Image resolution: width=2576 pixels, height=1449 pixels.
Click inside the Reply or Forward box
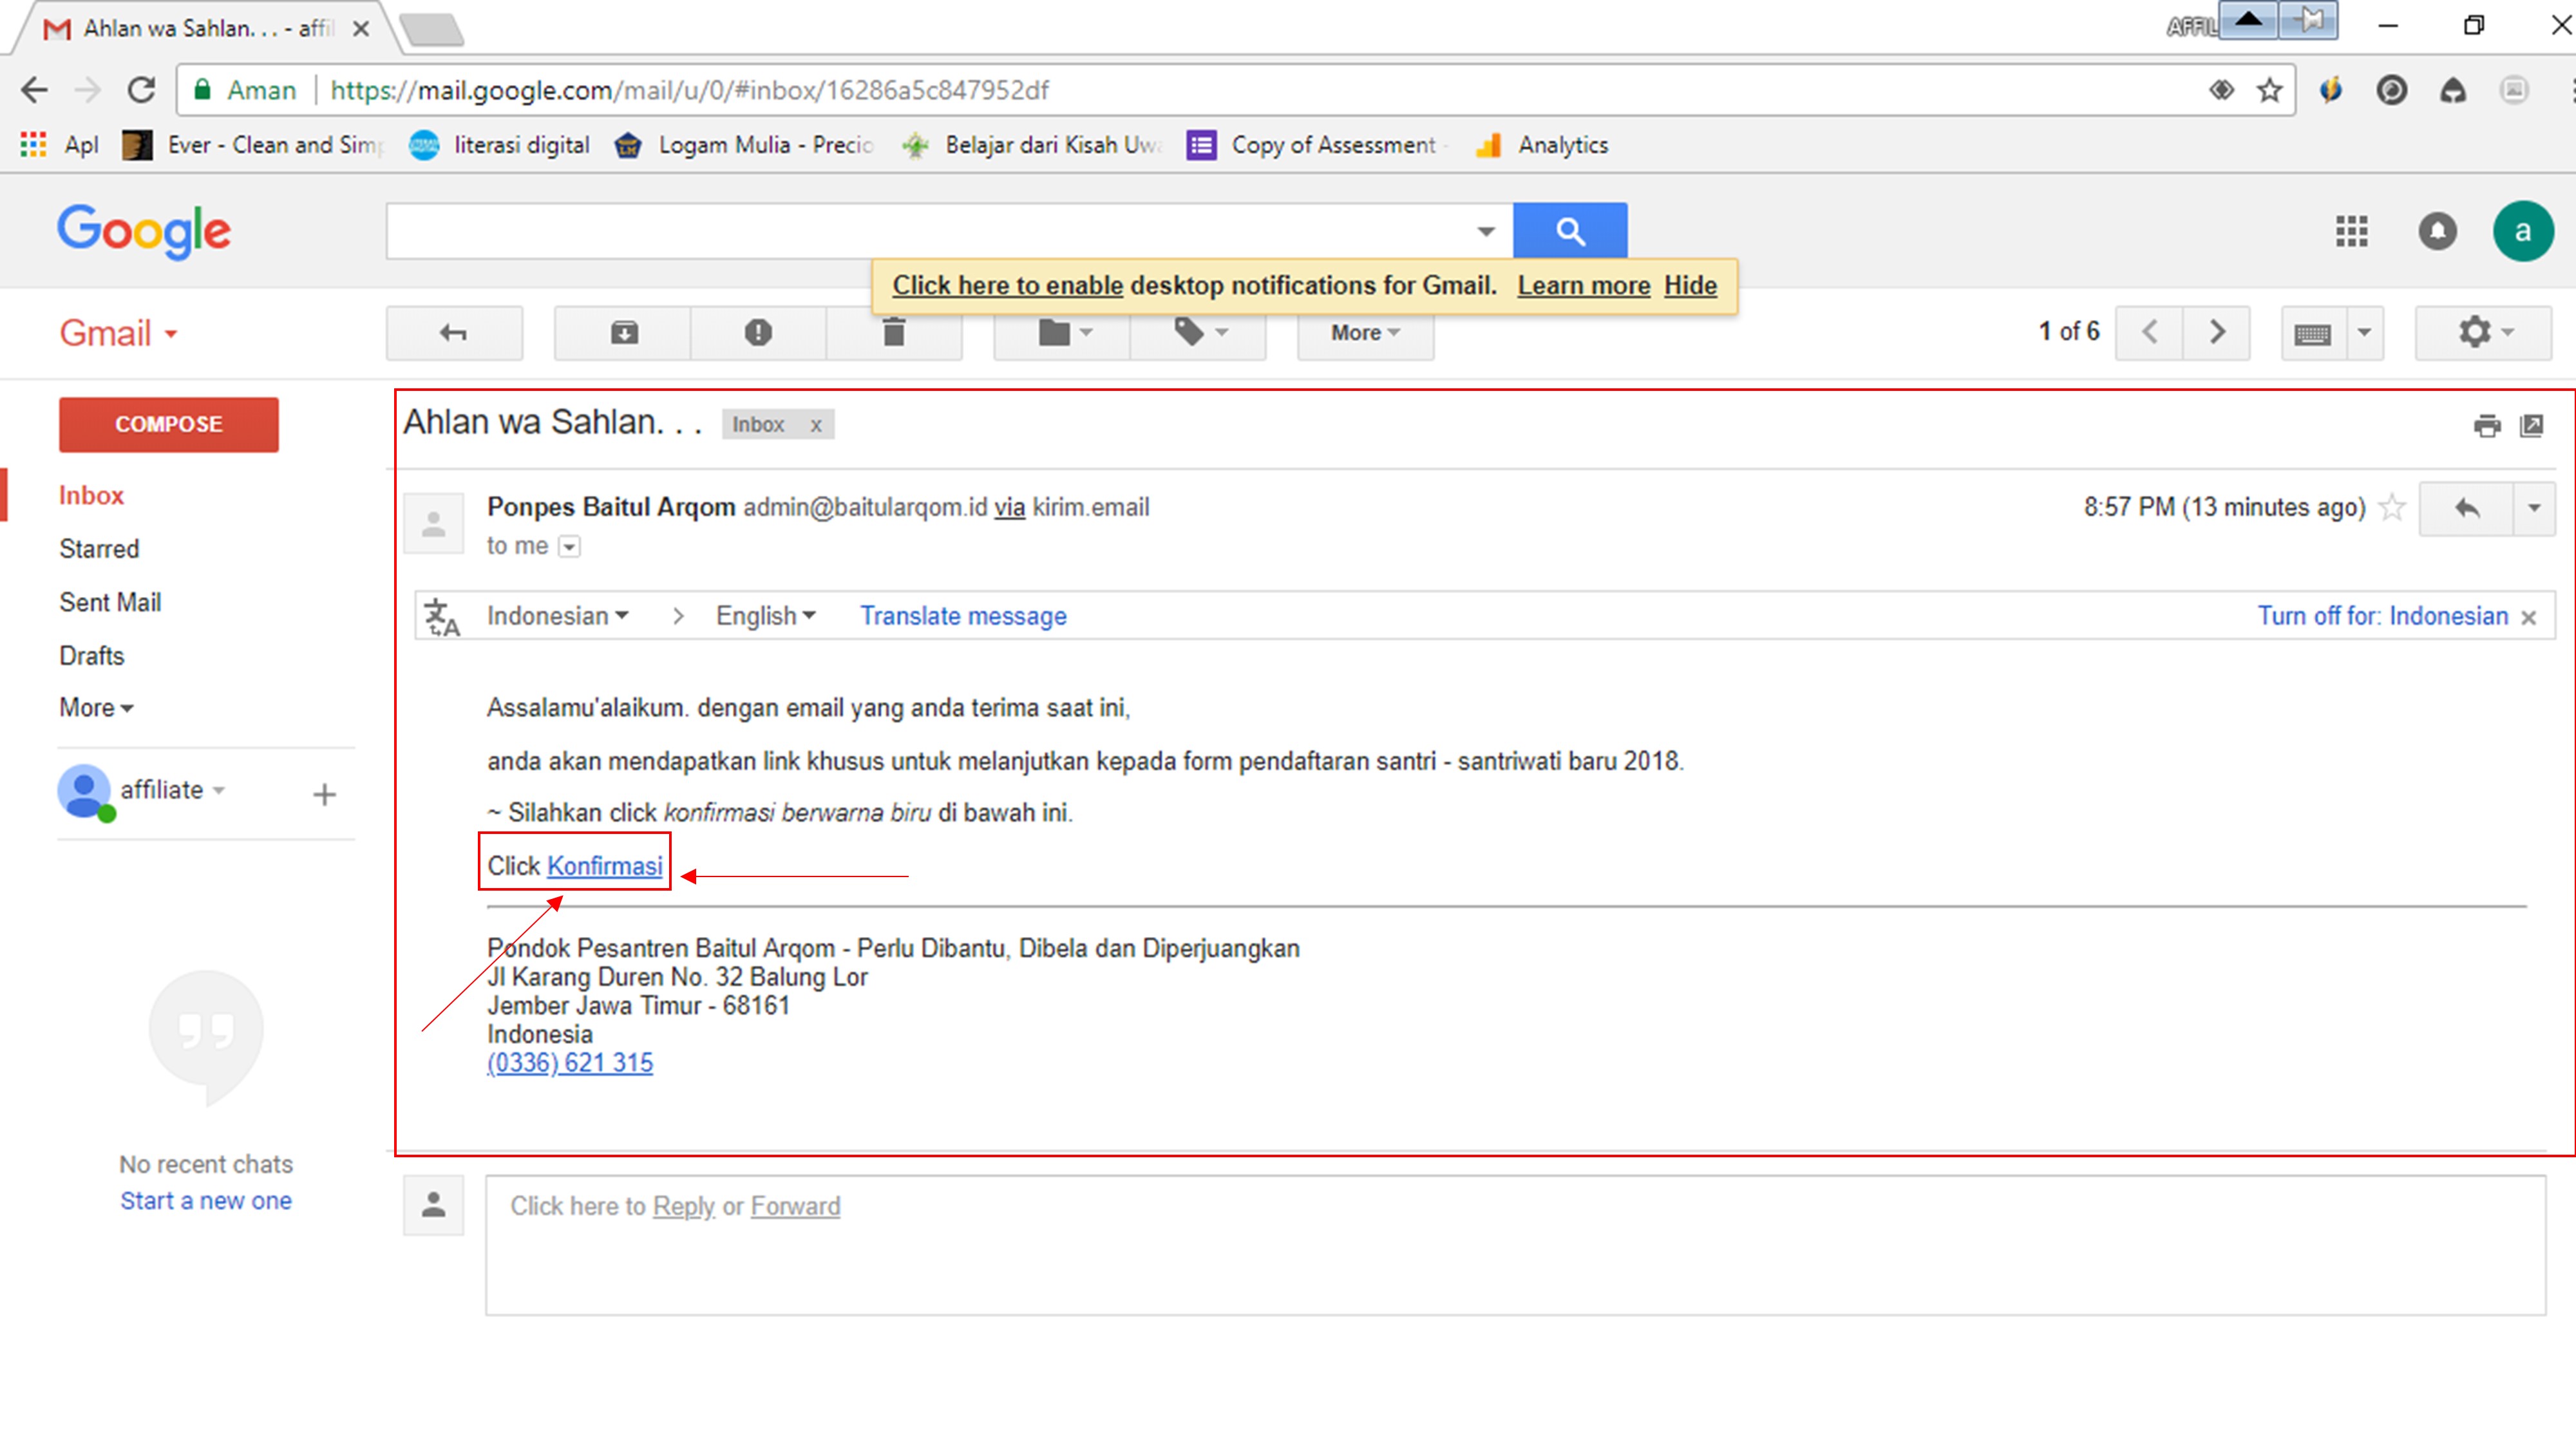click(1515, 1245)
